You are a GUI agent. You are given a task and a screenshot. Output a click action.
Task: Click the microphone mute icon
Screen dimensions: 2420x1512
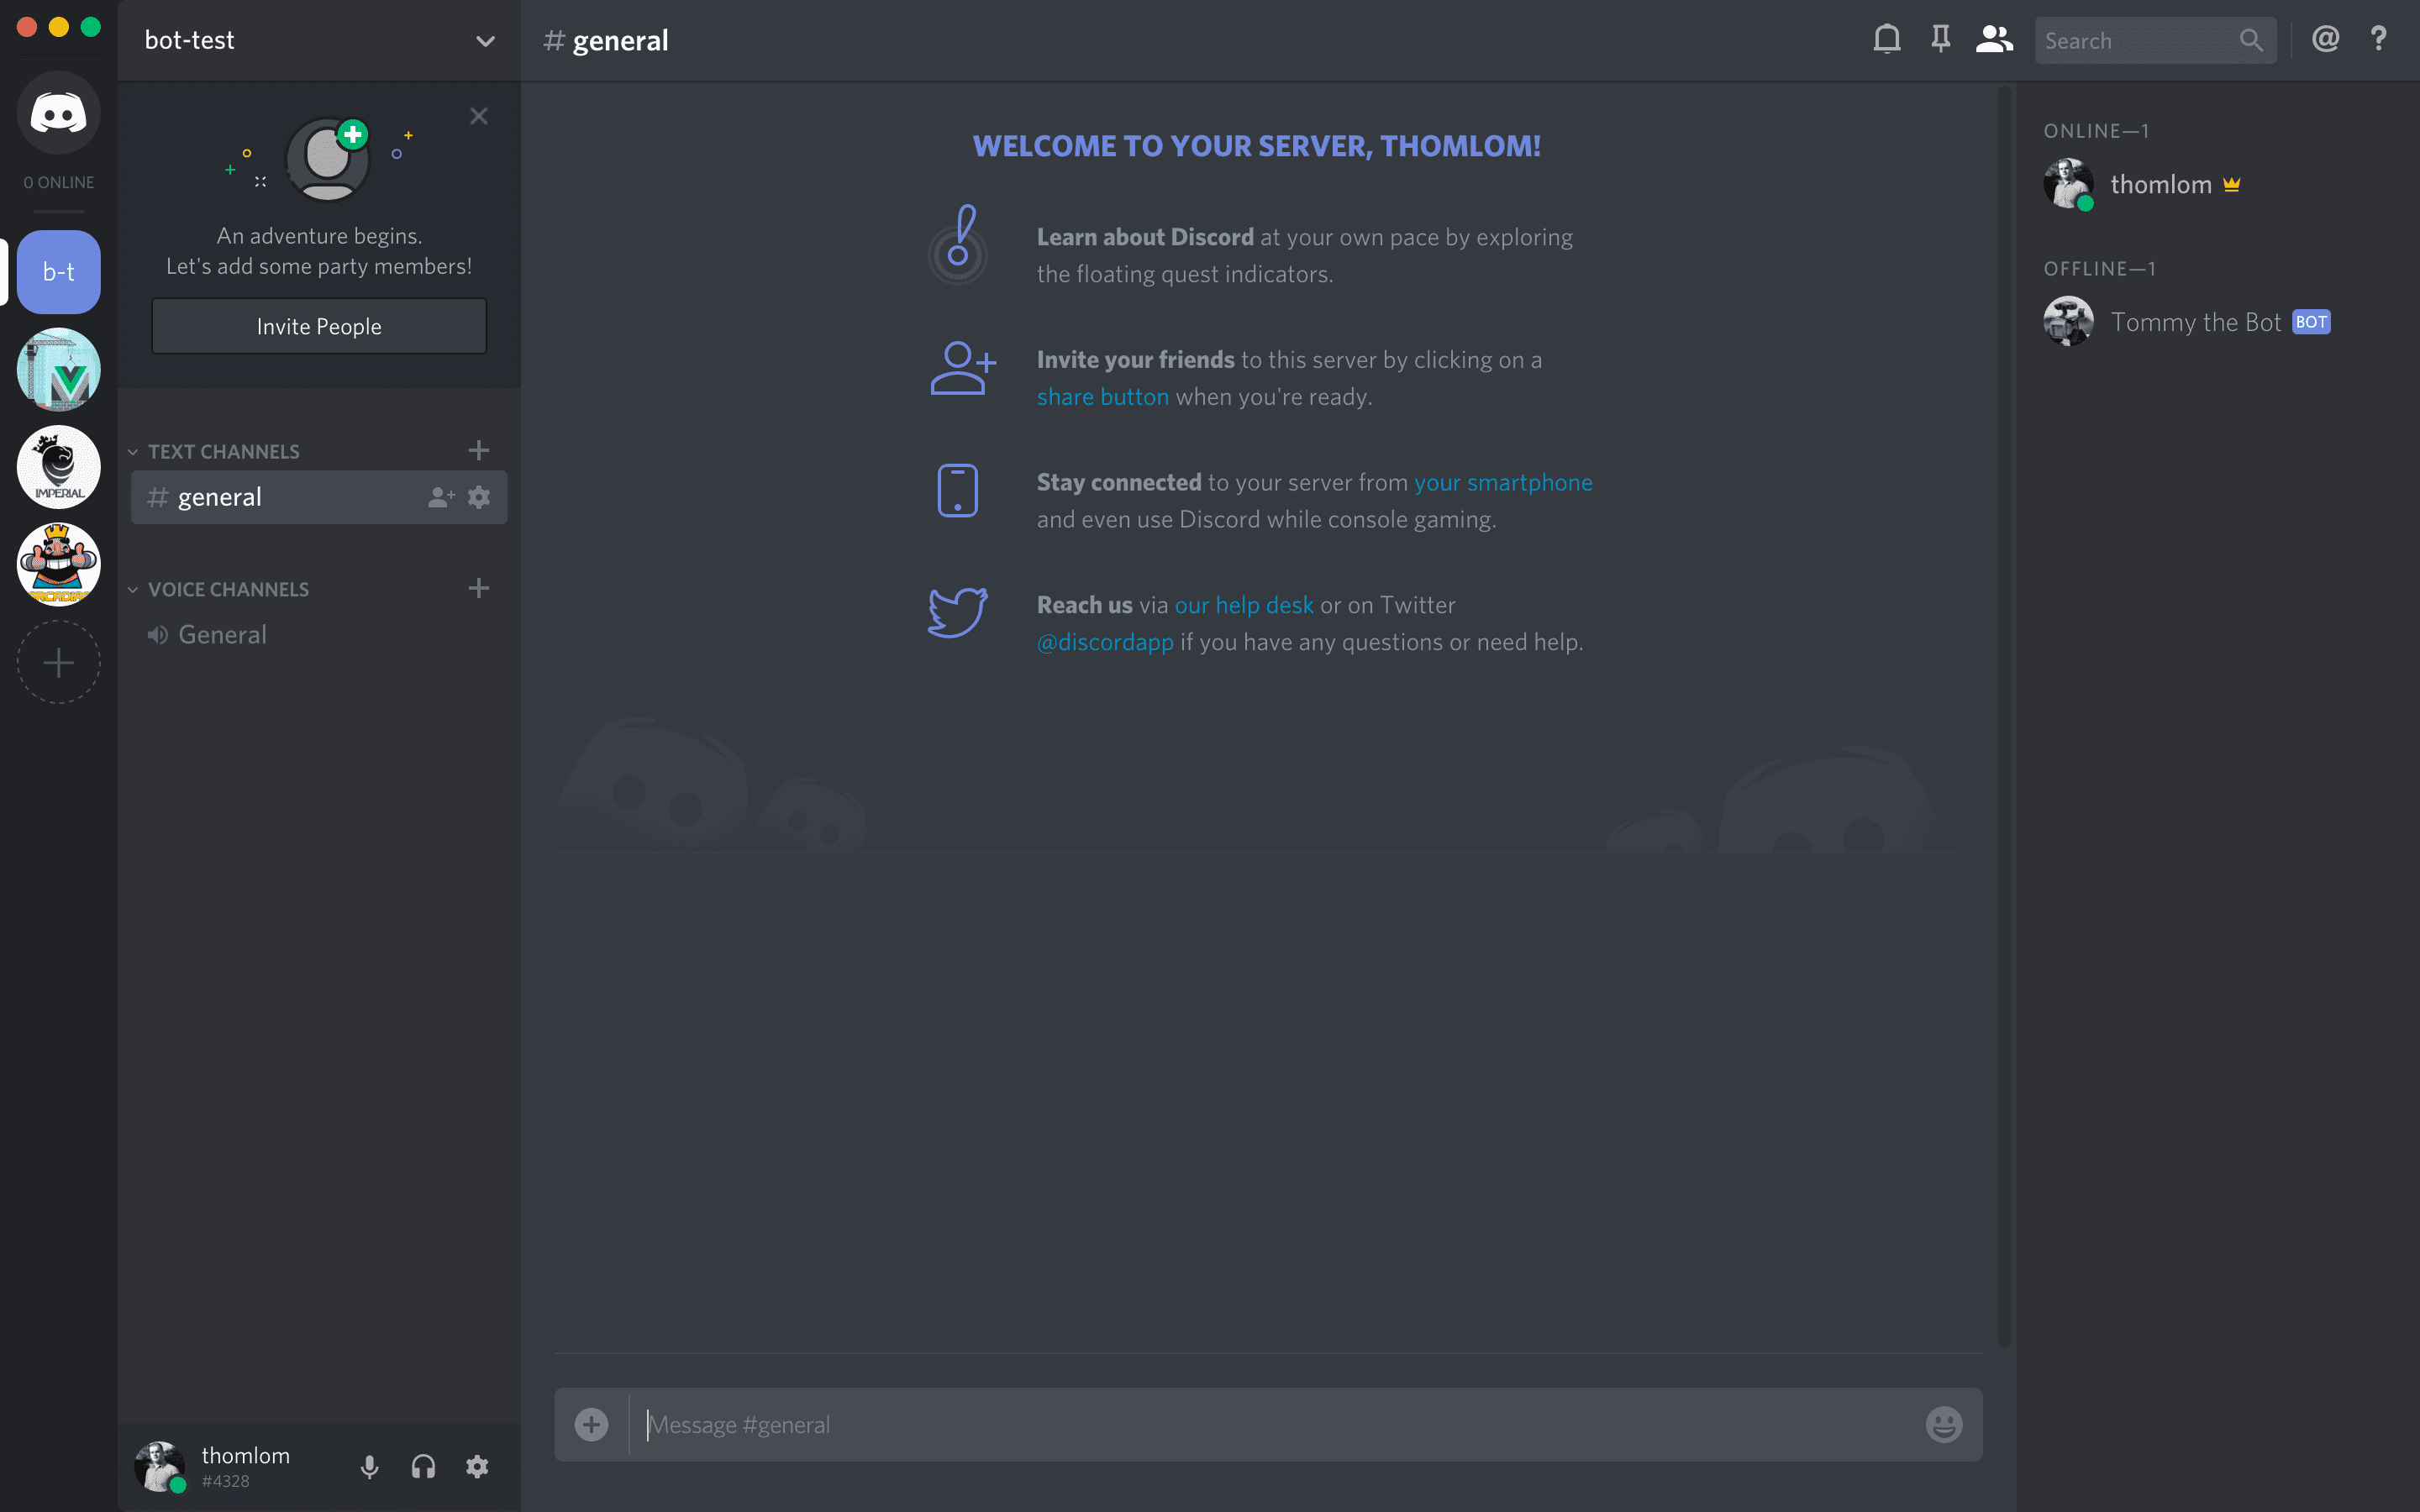367,1465
